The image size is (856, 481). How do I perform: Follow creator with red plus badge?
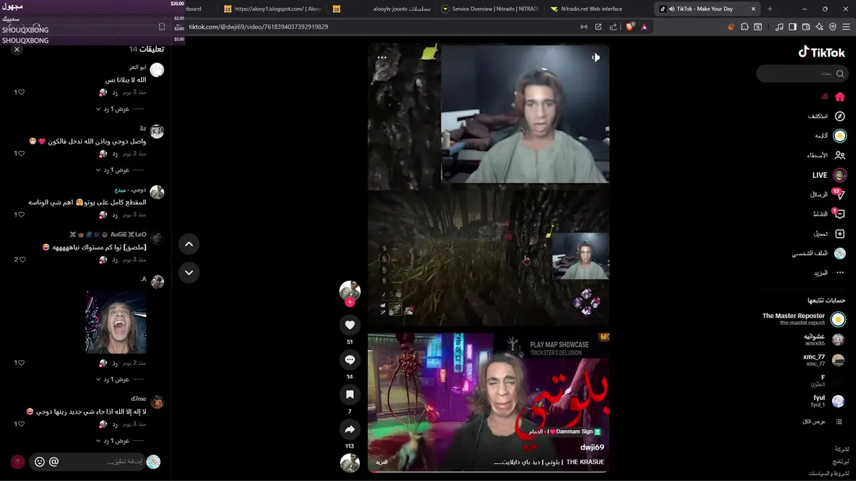coord(350,302)
